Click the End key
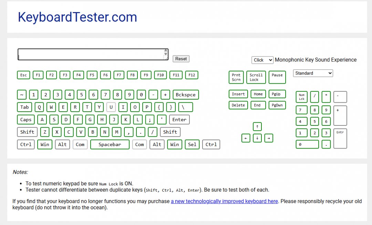 [258, 105]
